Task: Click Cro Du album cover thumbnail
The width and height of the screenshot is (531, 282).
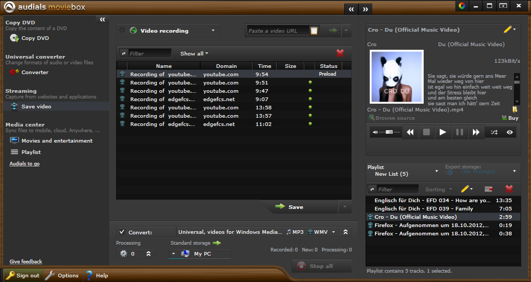Action: (x=397, y=77)
